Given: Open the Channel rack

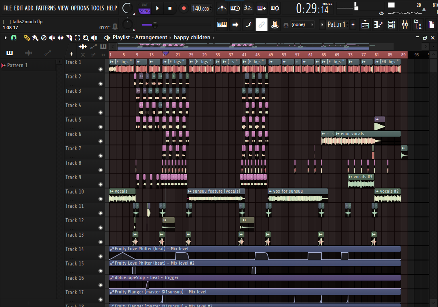Looking at the screenshot, I should click(392, 24).
